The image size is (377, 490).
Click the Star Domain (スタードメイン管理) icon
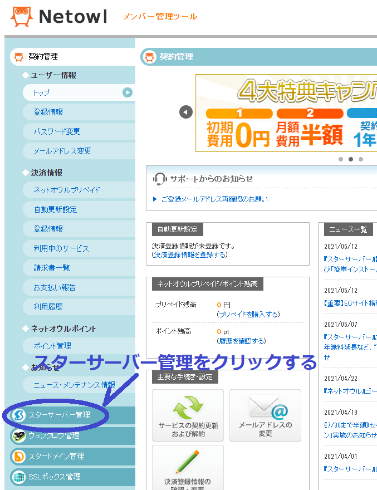click(18, 456)
